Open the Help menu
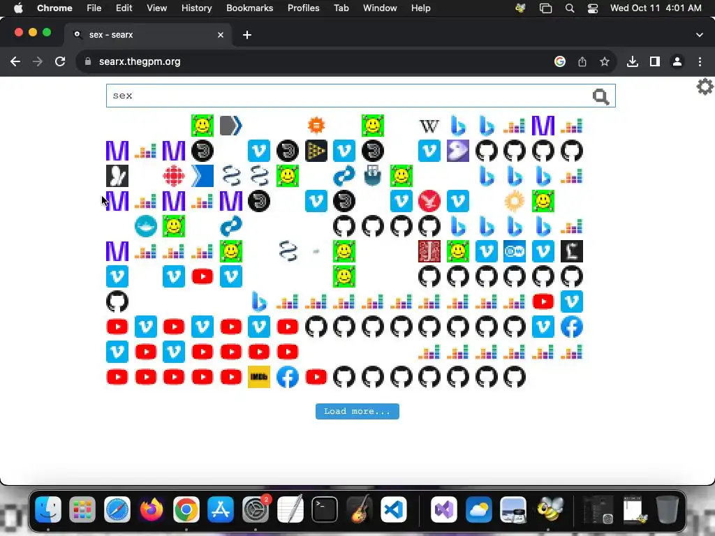Viewport: 715px width, 536px height. coord(420,8)
